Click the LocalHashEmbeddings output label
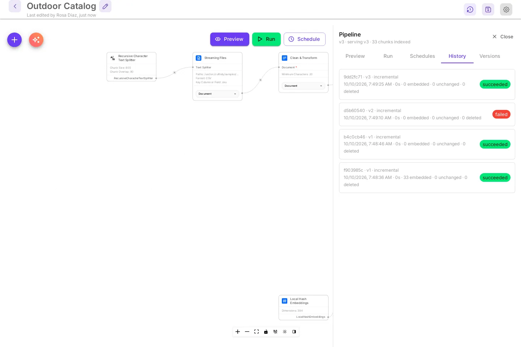521x347 pixels. [x=311, y=317]
